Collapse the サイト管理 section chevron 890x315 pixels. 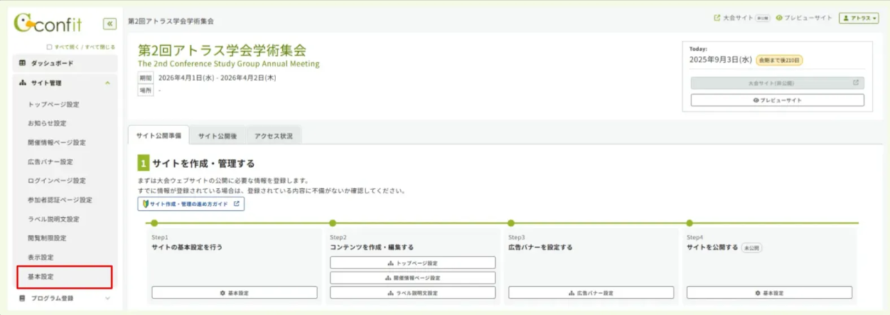(x=107, y=83)
